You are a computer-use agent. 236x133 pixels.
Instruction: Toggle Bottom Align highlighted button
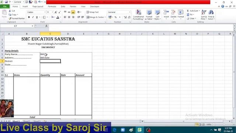73,12
